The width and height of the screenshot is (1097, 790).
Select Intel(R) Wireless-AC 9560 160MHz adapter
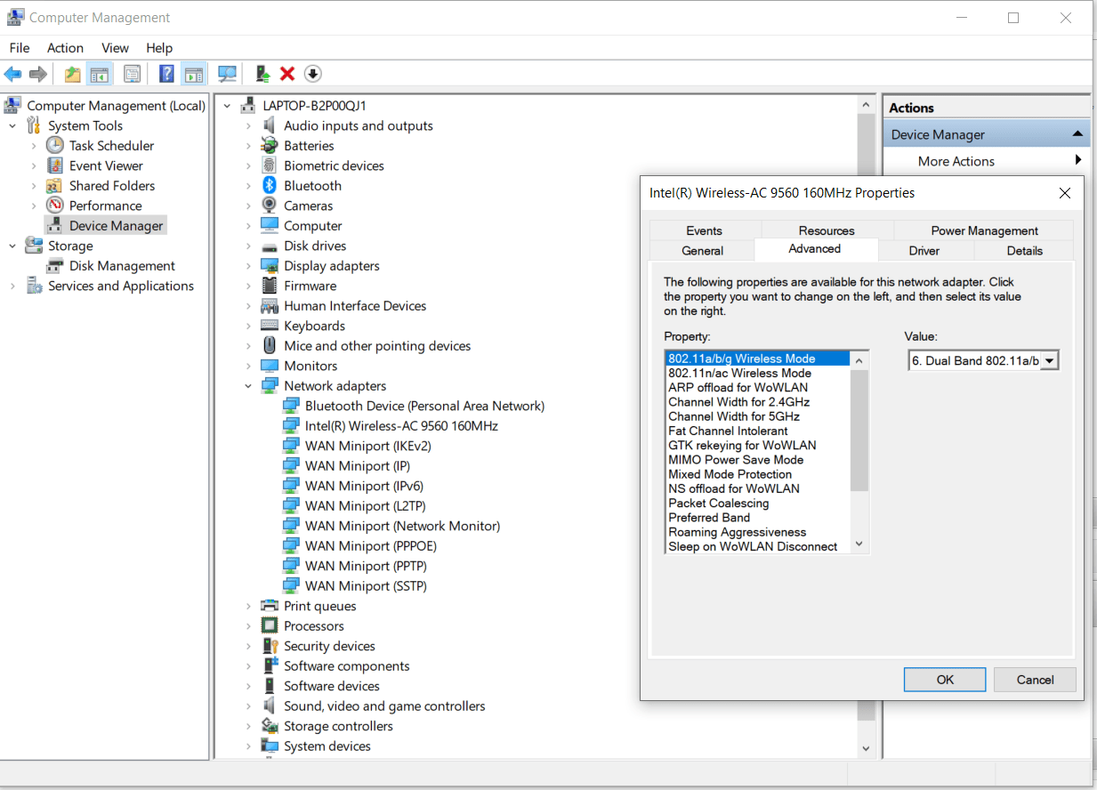401,426
